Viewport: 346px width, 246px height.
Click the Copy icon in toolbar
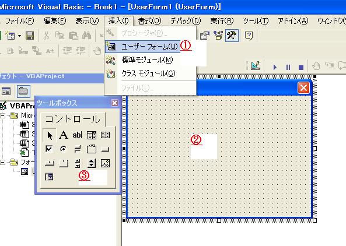[x=60, y=36]
